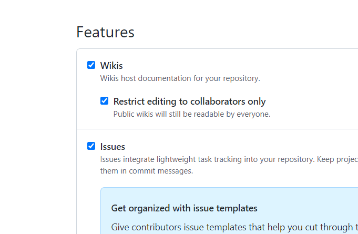Uncheck the Wikis feature checkbox
358x234 pixels.
[91, 65]
